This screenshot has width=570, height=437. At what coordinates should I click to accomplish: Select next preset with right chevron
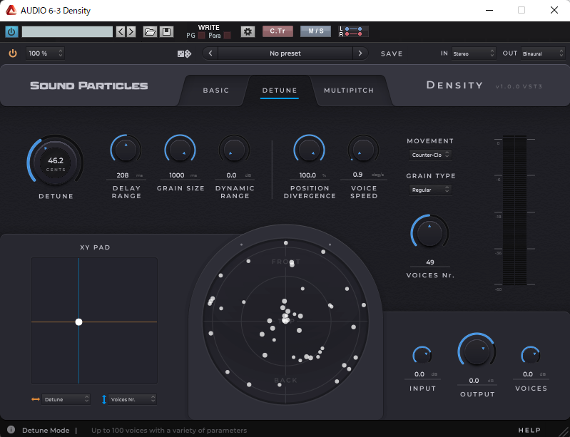pos(360,53)
